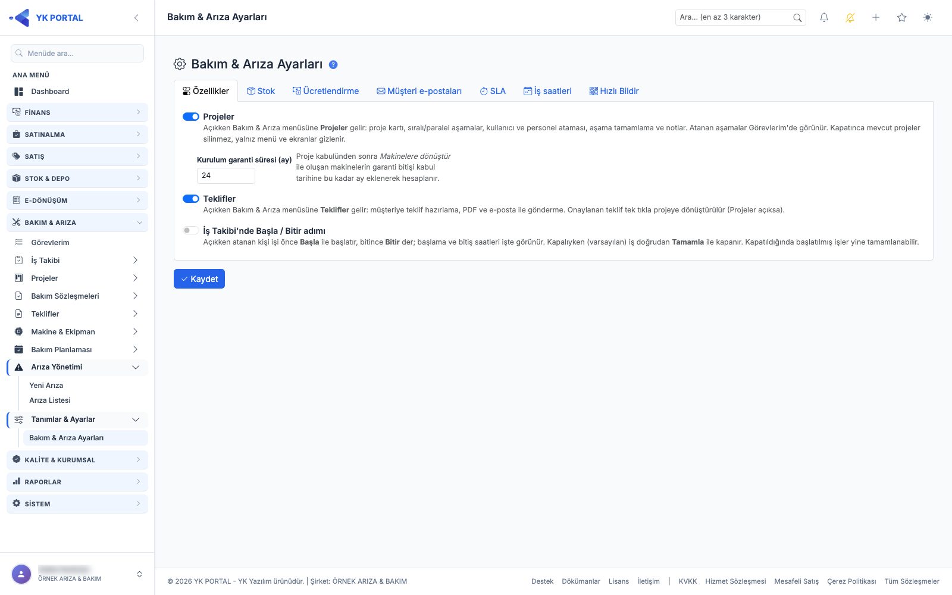Image resolution: width=952 pixels, height=595 pixels.
Task: Open the Dashboard menu item
Action: [x=77, y=92]
